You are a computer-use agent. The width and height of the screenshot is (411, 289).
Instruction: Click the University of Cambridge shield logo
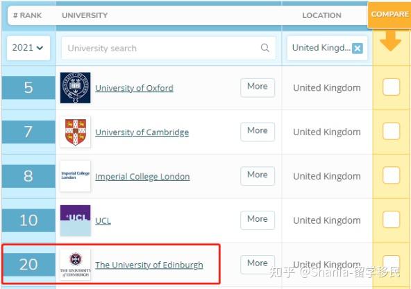[76, 132]
